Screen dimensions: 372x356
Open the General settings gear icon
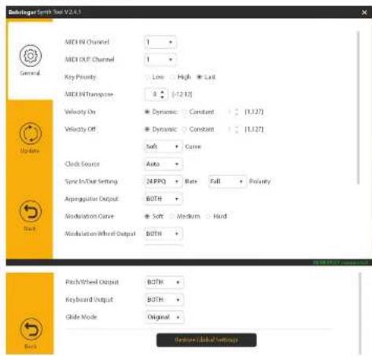tap(31, 56)
